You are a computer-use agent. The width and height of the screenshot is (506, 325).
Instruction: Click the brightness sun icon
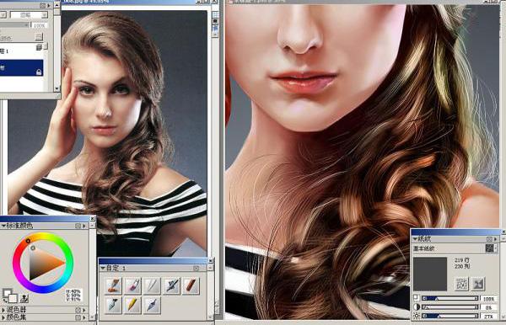417,316
